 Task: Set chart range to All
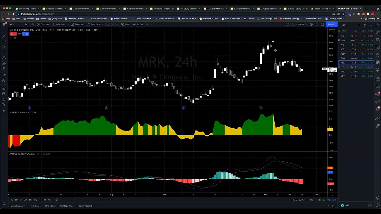click(x=49, y=200)
